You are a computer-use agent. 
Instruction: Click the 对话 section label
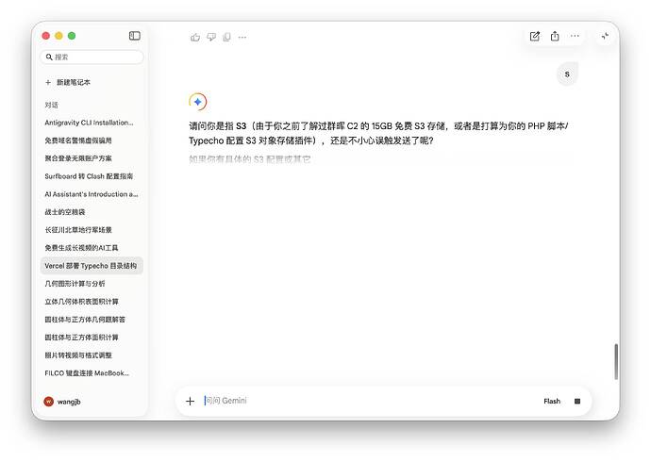(52, 106)
